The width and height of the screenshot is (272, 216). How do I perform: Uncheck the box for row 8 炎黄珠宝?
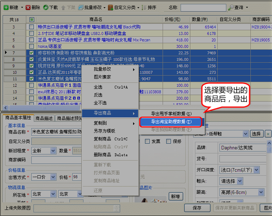32,59
